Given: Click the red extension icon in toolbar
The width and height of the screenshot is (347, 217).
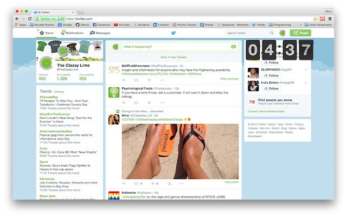Looking at the screenshot, I should tap(323, 19).
